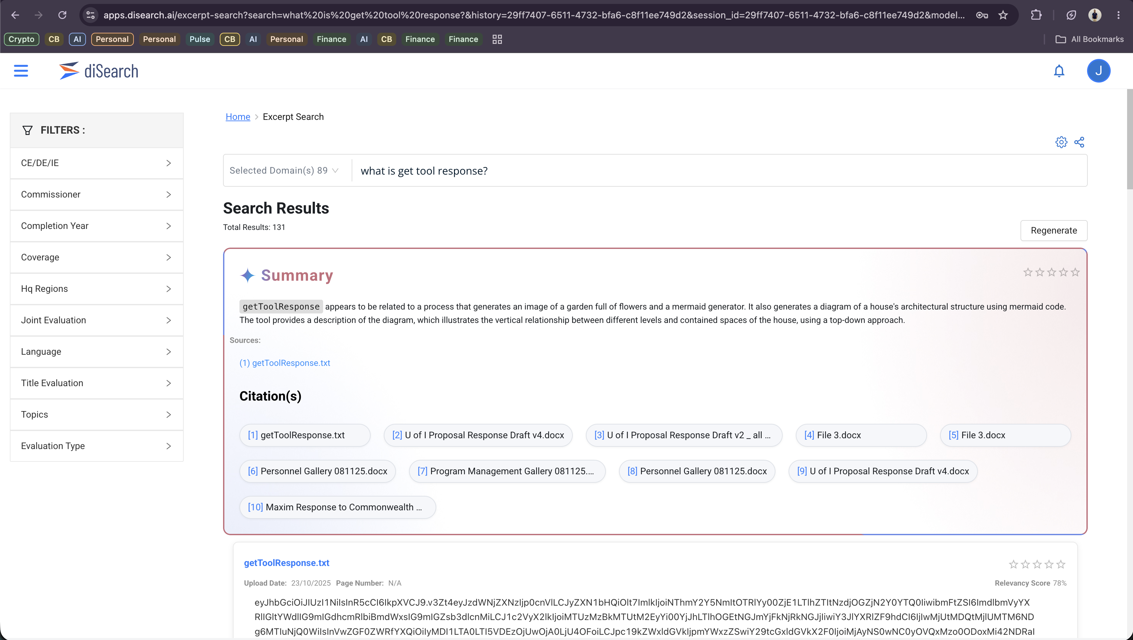Click the Relevancy Score 78% text
Image resolution: width=1133 pixels, height=640 pixels.
click(x=1030, y=583)
